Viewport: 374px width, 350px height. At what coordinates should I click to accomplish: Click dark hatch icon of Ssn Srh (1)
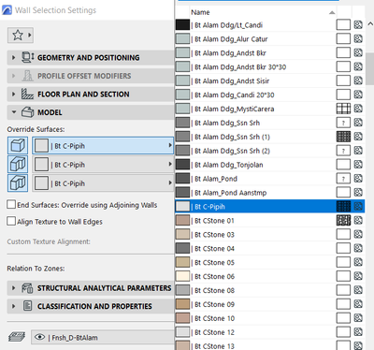(x=343, y=137)
